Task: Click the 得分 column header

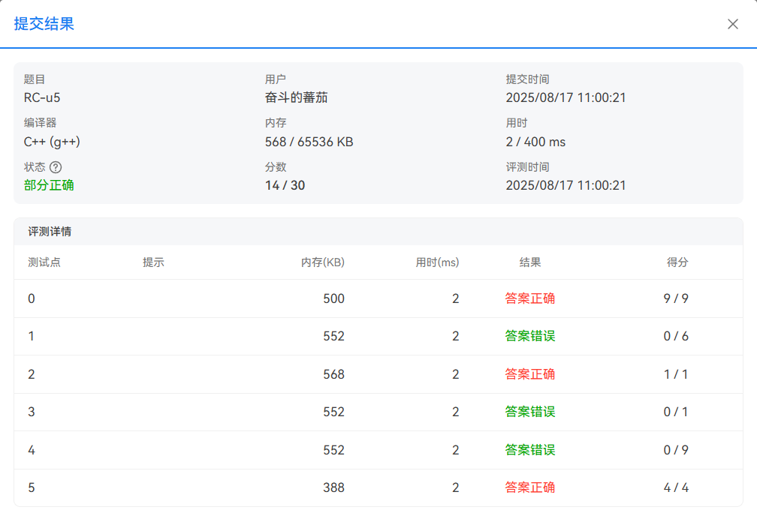Action: (x=677, y=262)
